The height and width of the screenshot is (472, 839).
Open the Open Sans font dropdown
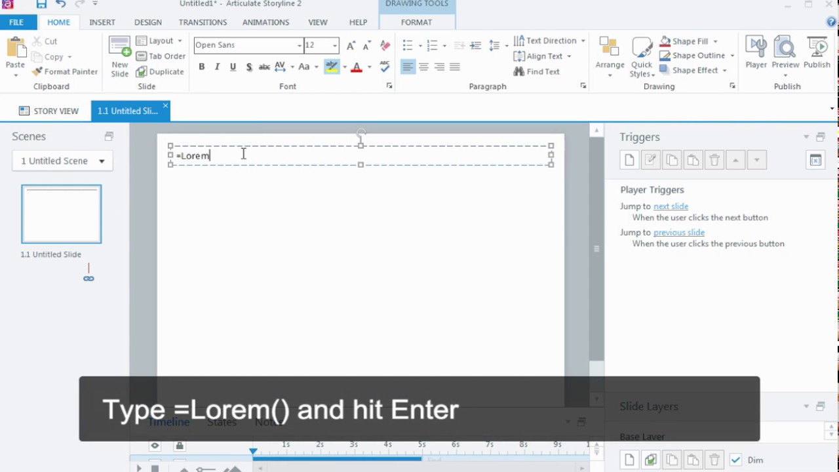click(300, 45)
